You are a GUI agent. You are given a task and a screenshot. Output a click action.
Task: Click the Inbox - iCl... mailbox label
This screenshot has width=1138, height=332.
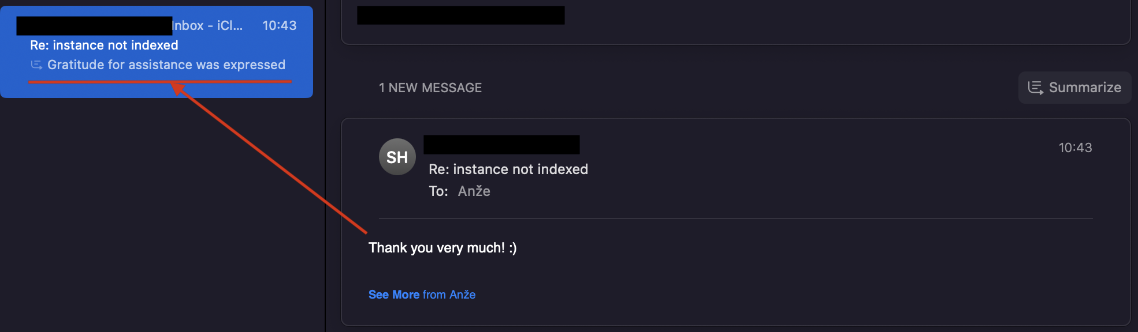pyautogui.click(x=207, y=25)
